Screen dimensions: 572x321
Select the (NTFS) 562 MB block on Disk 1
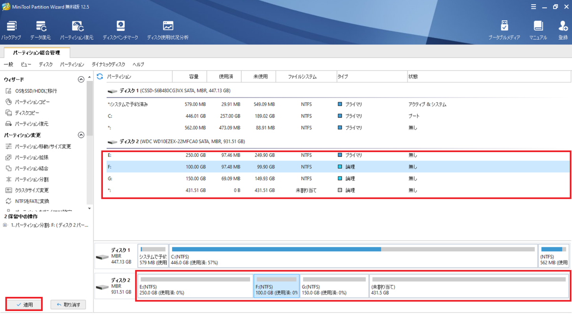coord(553,256)
